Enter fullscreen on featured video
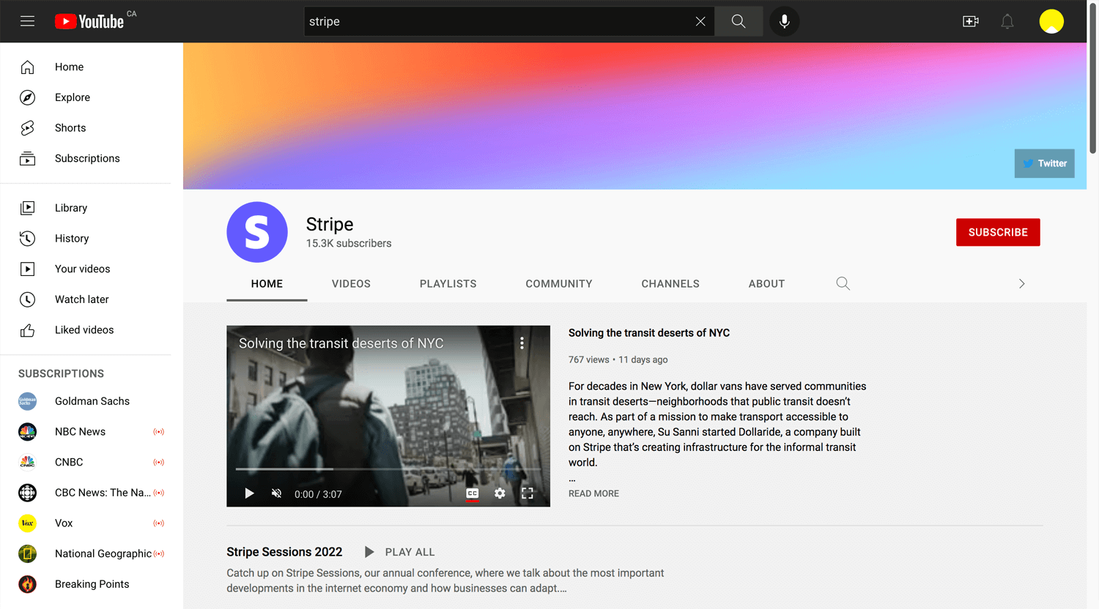This screenshot has width=1099, height=609. pyautogui.click(x=528, y=493)
